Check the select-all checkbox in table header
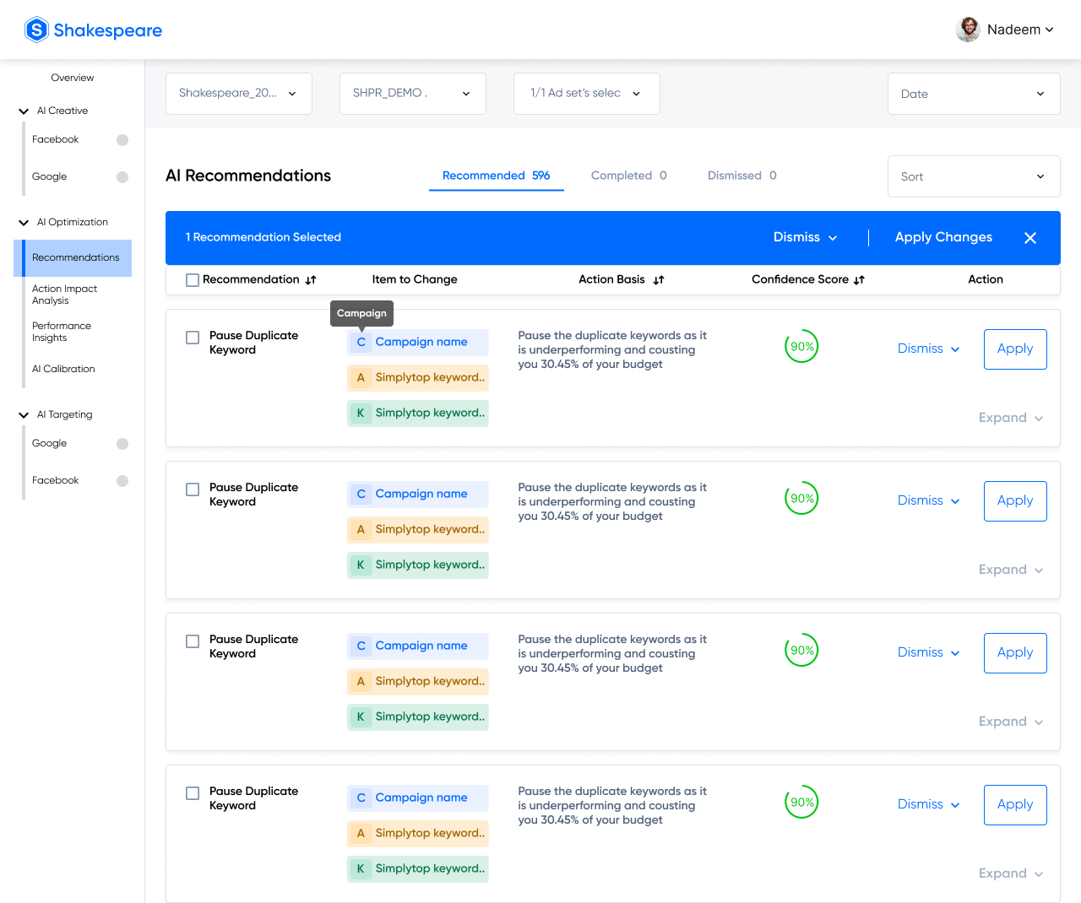Viewport: 1081px width, 903px height. [192, 279]
